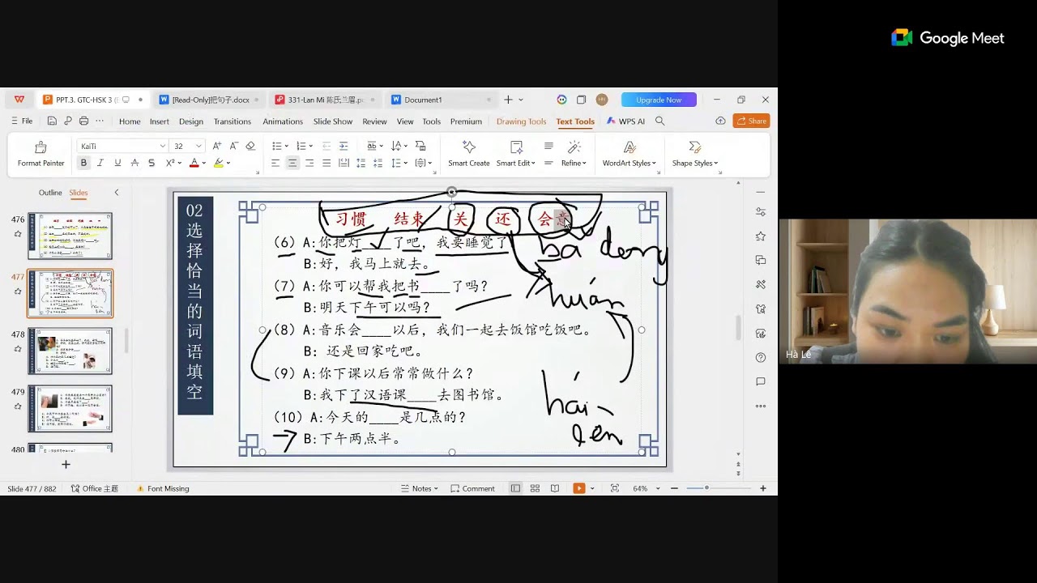This screenshot has height=583, width=1037.
Task: Apply yellow text highlight color
Action: pyautogui.click(x=219, y=163)
